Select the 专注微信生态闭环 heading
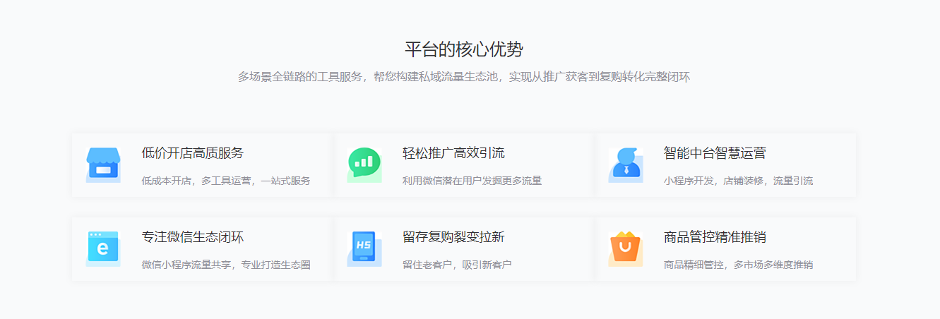The image size is (940, 319). tap(192, 237)
